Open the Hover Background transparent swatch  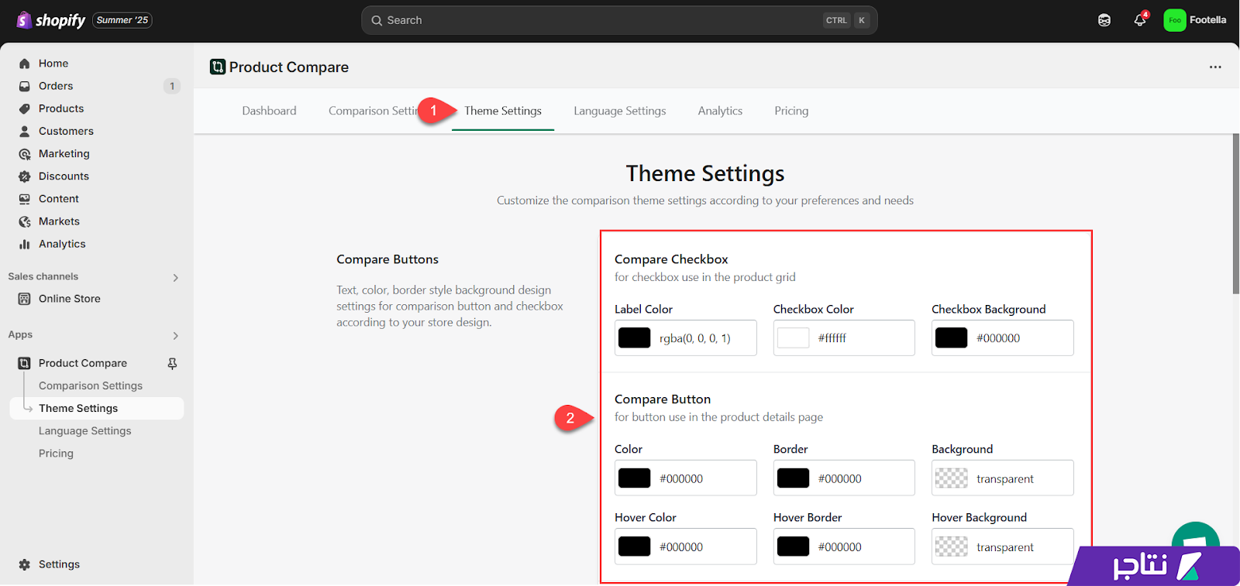952,547
